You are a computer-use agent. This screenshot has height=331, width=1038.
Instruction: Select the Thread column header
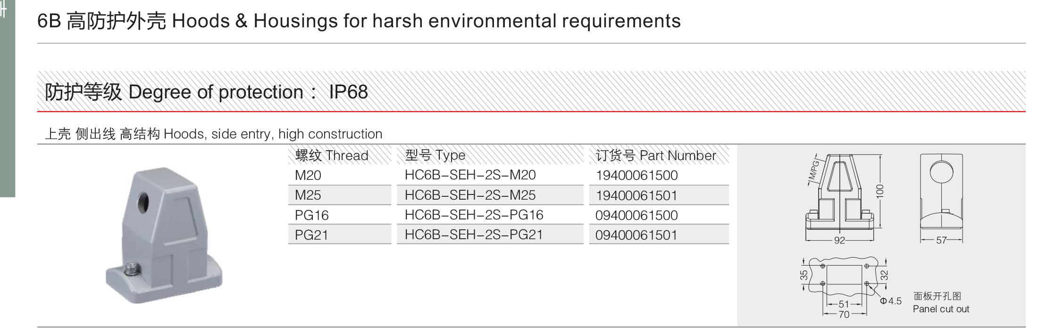click(x=331, y=155)
